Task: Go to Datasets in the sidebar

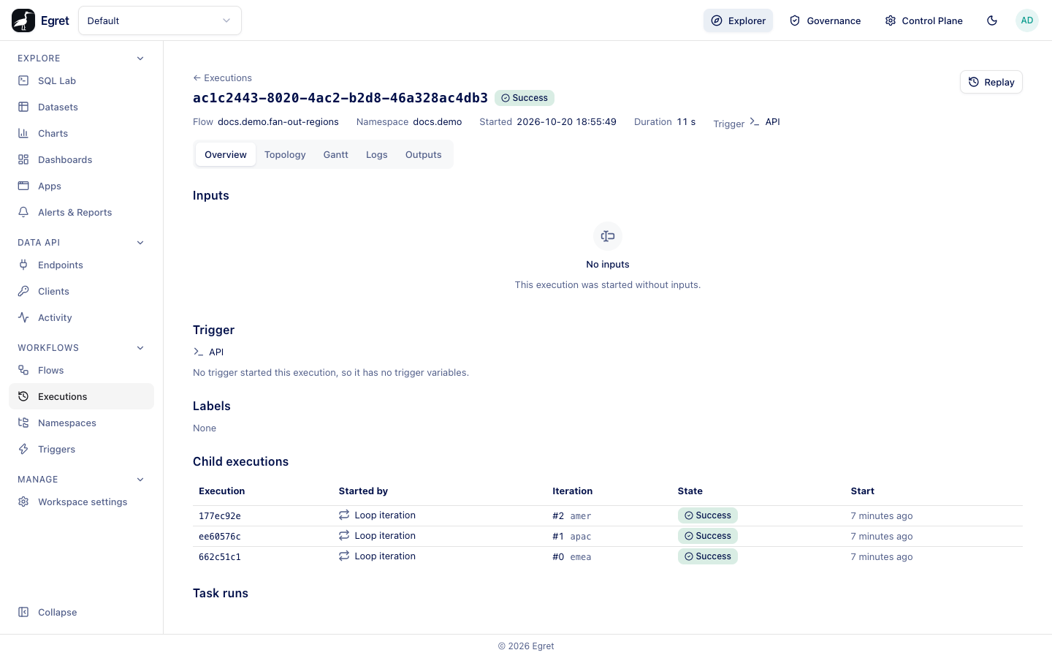Action: click(x=81, y=107)
